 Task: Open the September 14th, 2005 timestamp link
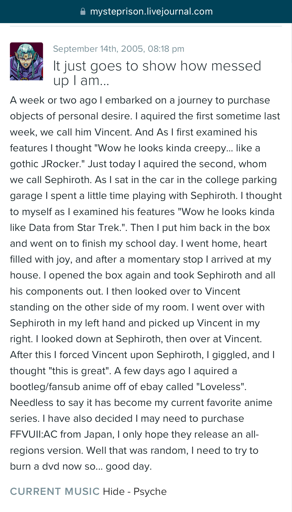119,49
